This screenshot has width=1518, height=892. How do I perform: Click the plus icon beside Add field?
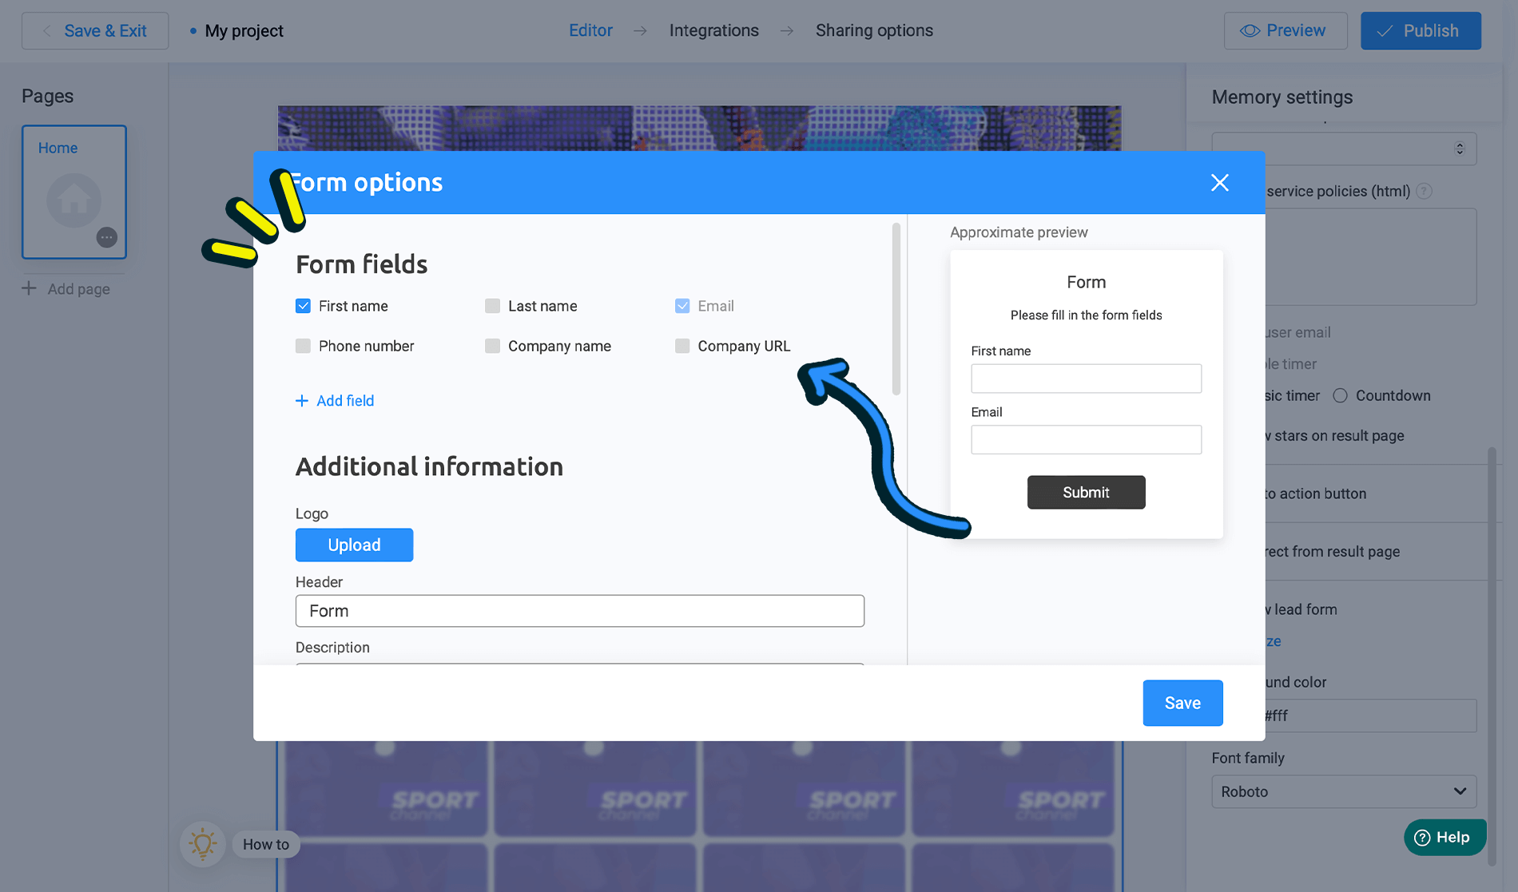[x=301, y=401]
